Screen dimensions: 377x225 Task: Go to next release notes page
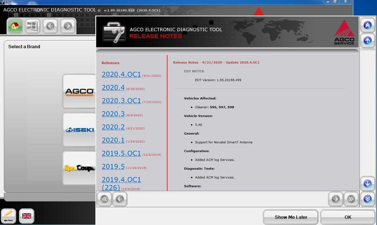coord(336,199)
